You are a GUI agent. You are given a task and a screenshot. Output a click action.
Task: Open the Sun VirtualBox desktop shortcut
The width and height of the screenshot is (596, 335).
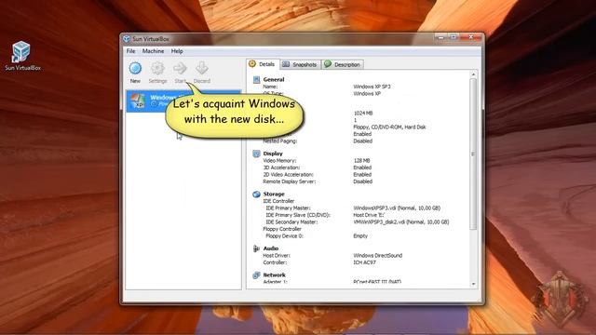tap(21, 56)
